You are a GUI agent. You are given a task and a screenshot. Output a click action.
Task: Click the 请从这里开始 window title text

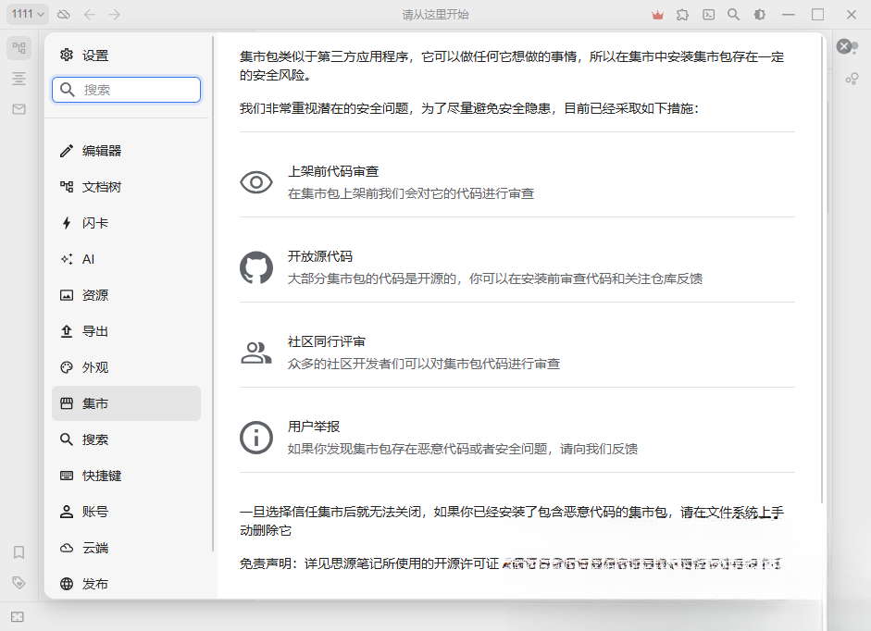point(435,15)
